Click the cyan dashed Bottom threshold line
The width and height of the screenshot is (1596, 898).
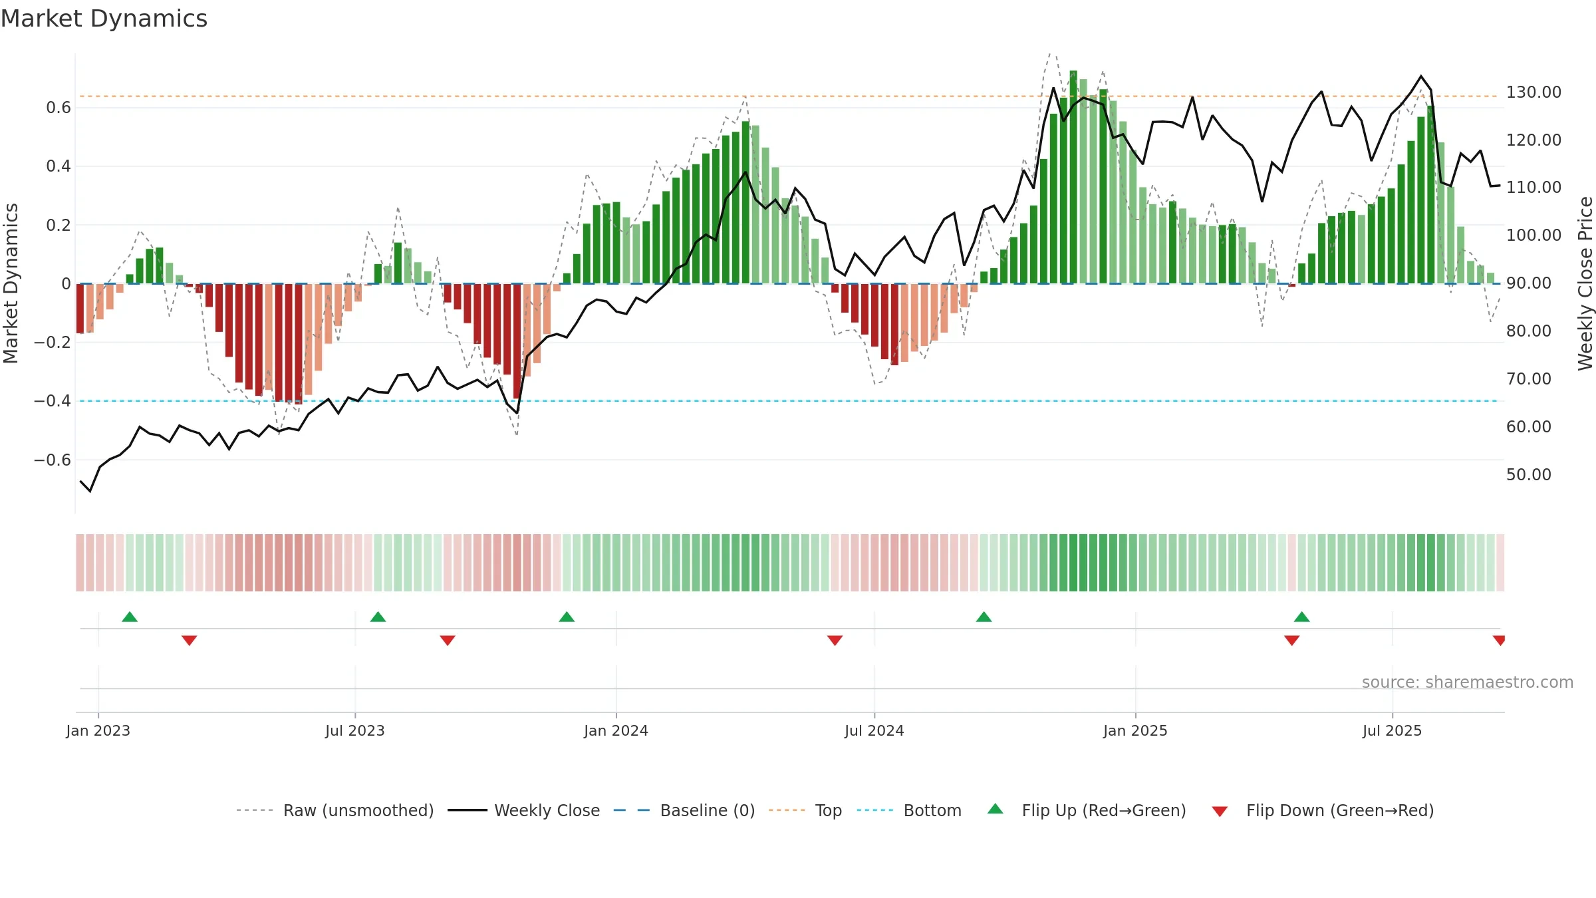click(788, 401)
